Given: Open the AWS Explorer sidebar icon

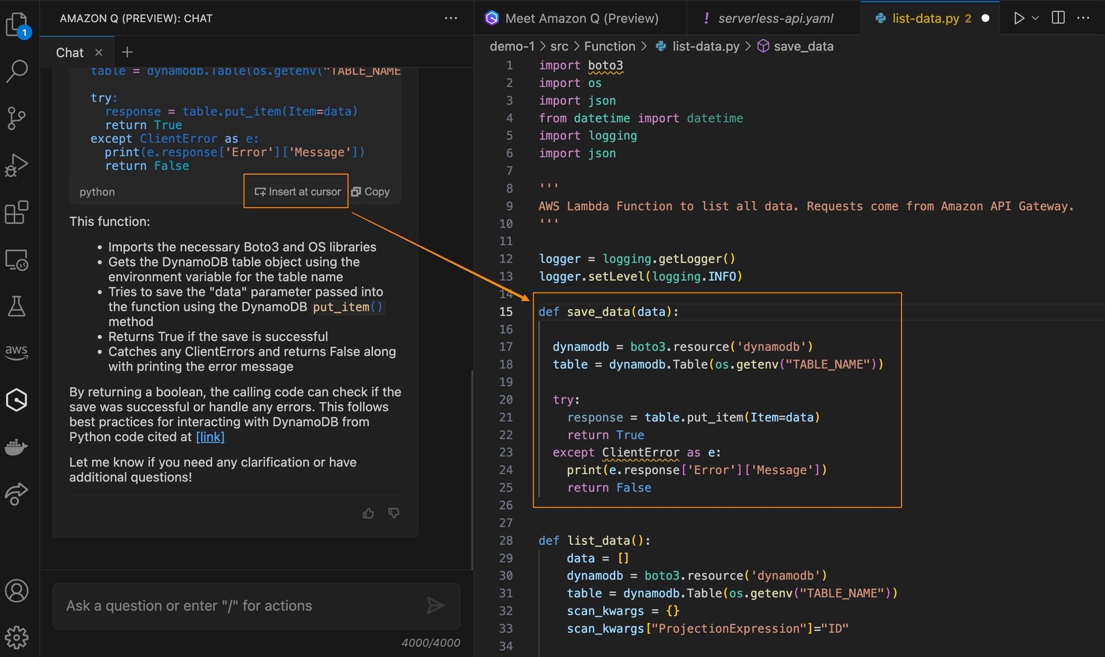Looking at the screenshot, I should click(x=18, y=351).
